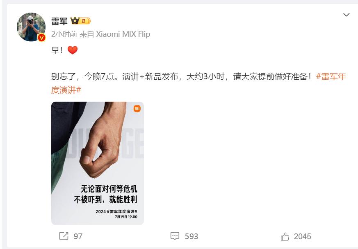
Task: Click the repost count 97
Action: tap(78, 236)
